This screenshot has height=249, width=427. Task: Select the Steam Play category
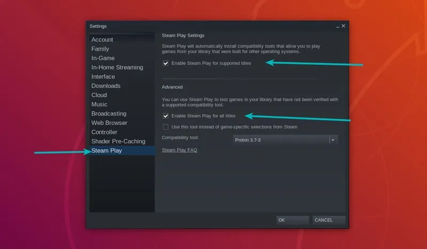pos(122,150)
